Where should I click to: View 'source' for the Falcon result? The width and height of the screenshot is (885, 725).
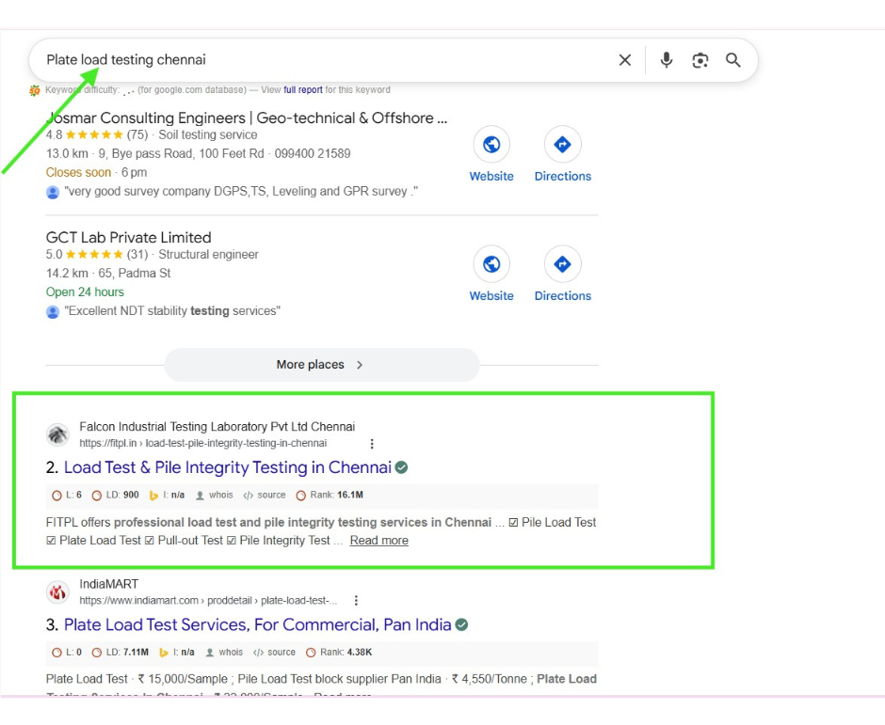265,495
